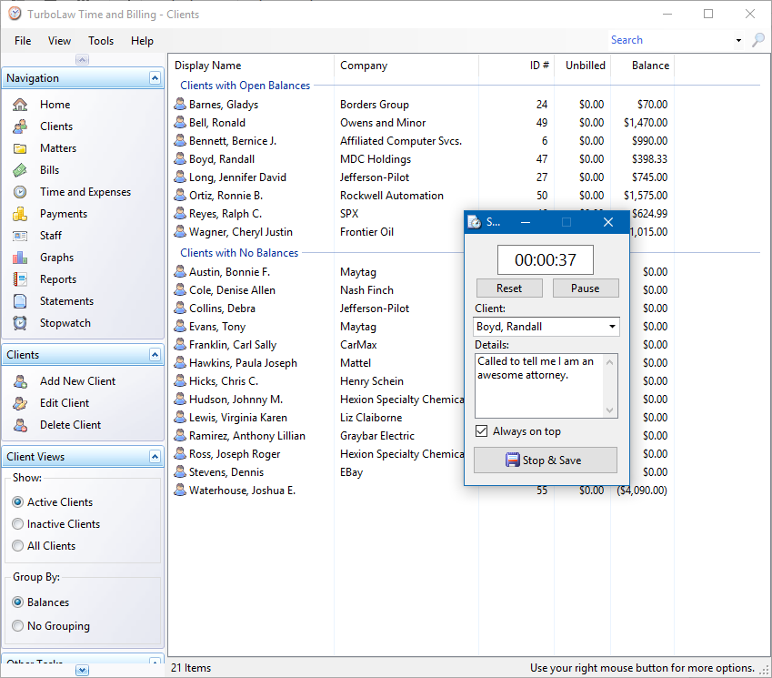The image size is (772, 678).
Task: Select the Inactive Clients radio button
Action: coord(17,524)
